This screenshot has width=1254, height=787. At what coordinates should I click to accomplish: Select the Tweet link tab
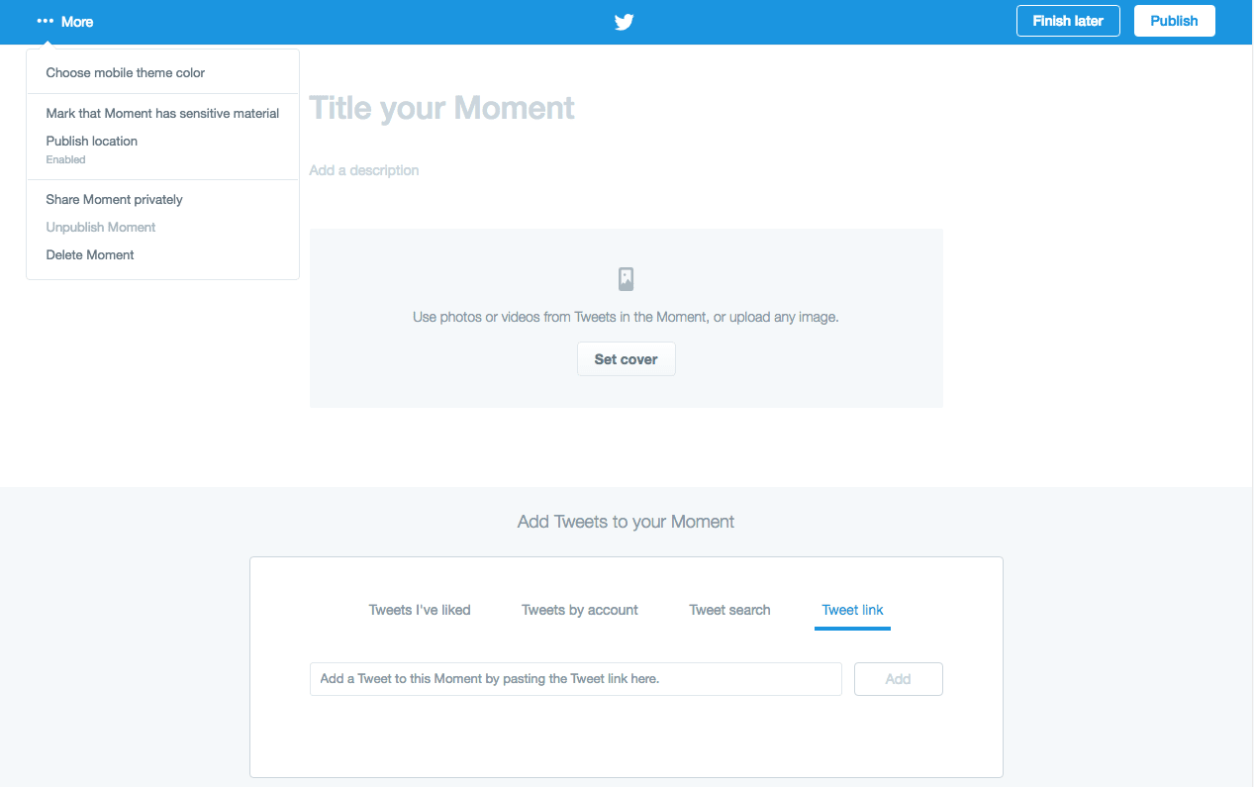point(852,610)
